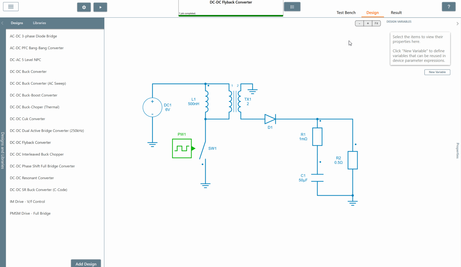Select the D1 diode symbol
461x267 pixels.
[x=270, y=119]
